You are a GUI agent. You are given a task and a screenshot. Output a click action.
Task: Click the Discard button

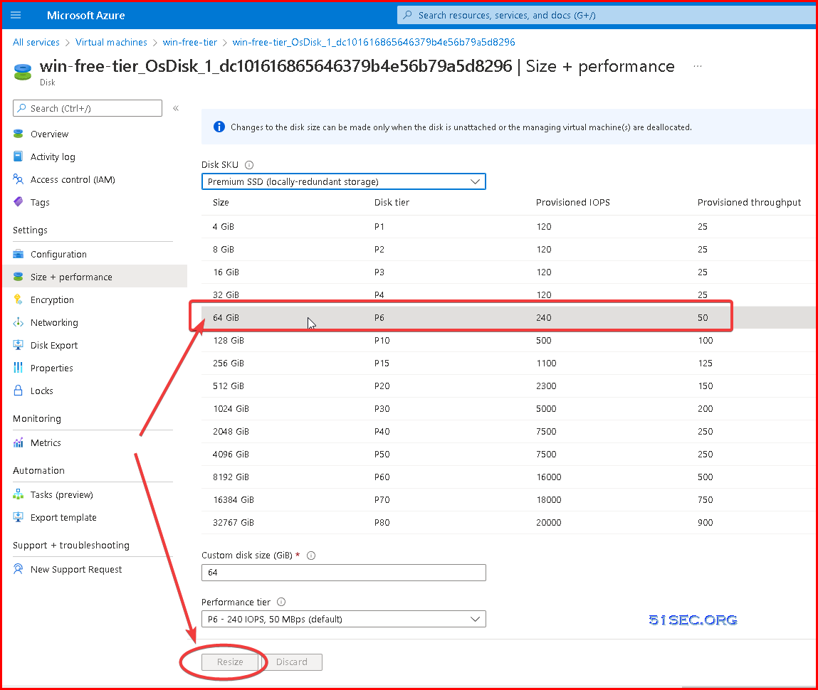click(x=292, y=662)
